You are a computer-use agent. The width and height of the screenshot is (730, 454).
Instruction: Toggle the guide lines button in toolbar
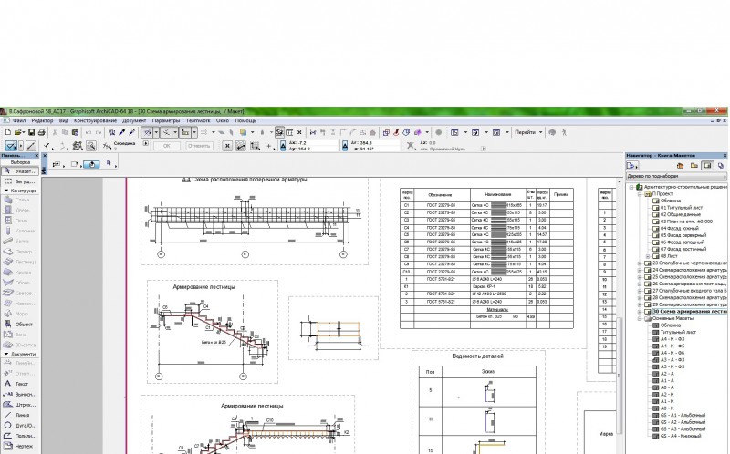point(147,132)
